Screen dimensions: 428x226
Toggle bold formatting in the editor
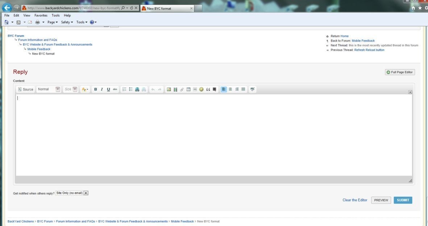coord(96,89)
